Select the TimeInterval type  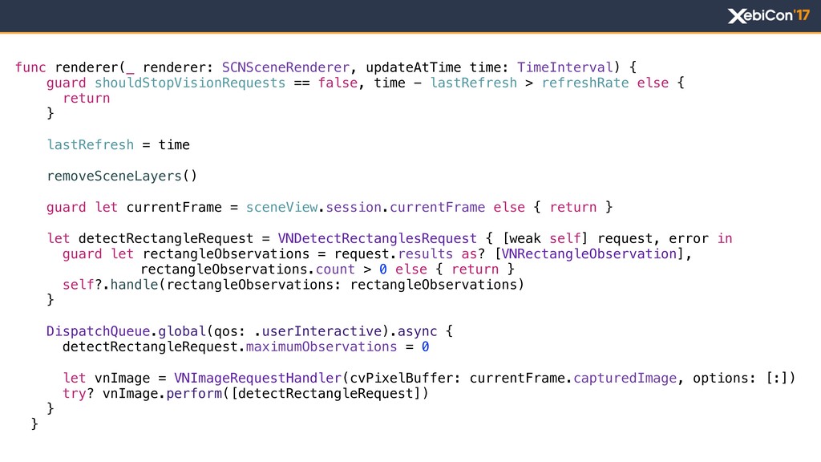(x=564, y=67)
